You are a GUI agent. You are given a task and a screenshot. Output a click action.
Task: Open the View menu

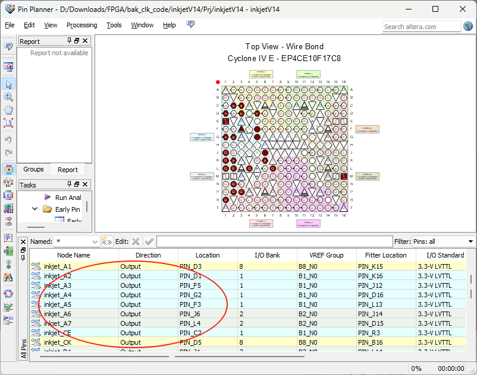pyautogui.click(x=51, y=25)
